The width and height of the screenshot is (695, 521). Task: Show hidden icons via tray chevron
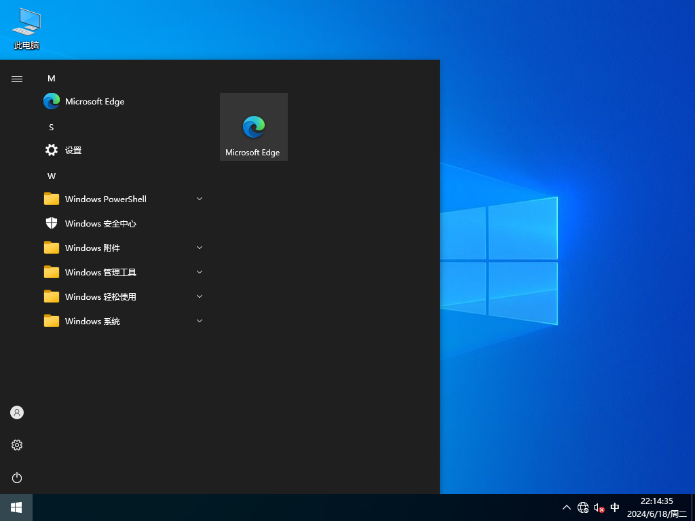(566, 507)
